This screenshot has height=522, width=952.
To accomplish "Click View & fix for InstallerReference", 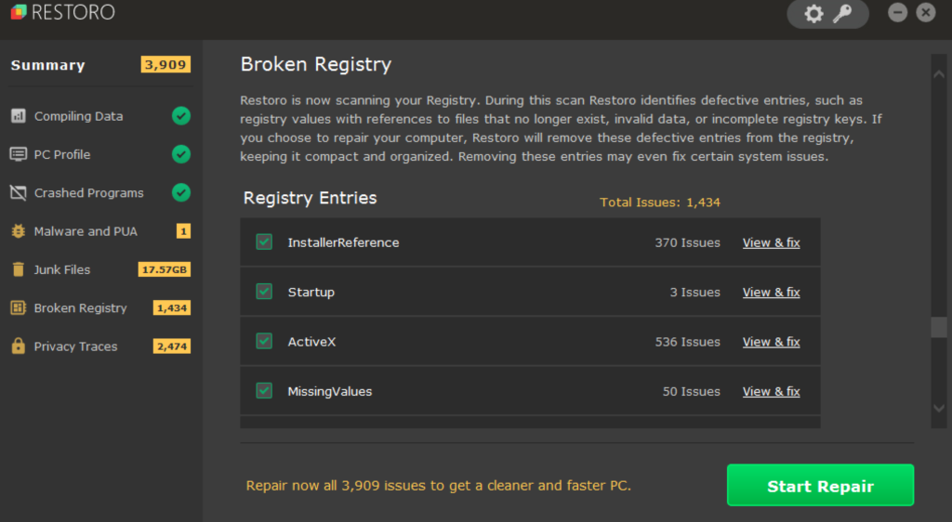I will (x=771, y=242).
